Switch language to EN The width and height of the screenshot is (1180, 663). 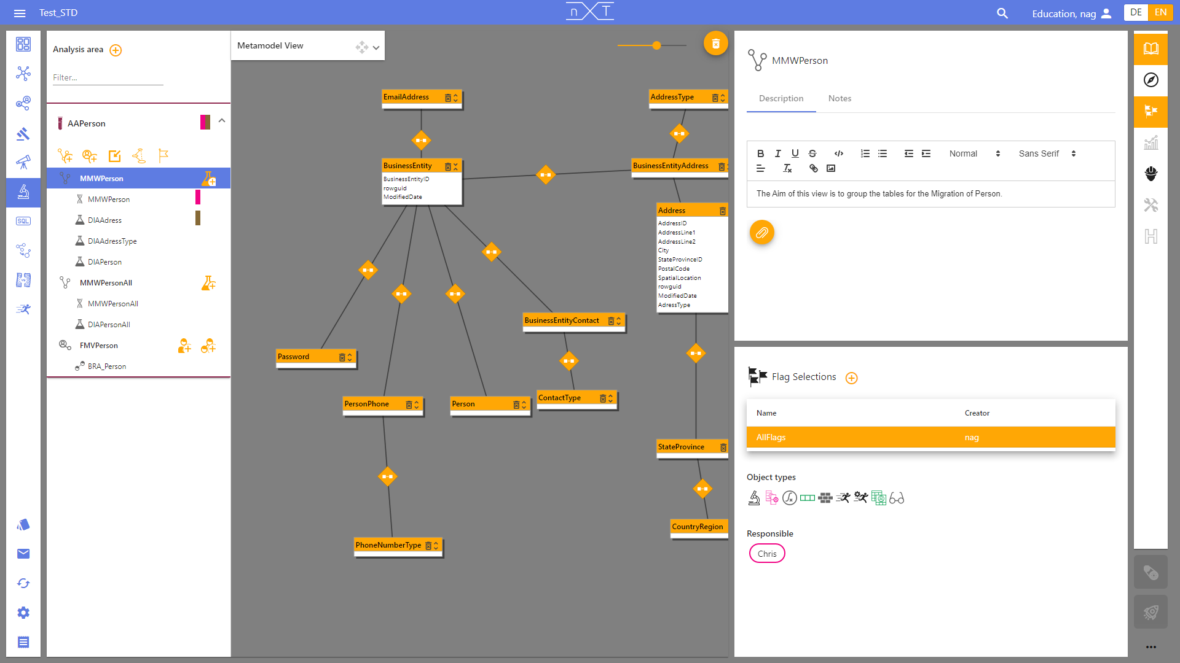[x=1160, y=12]
